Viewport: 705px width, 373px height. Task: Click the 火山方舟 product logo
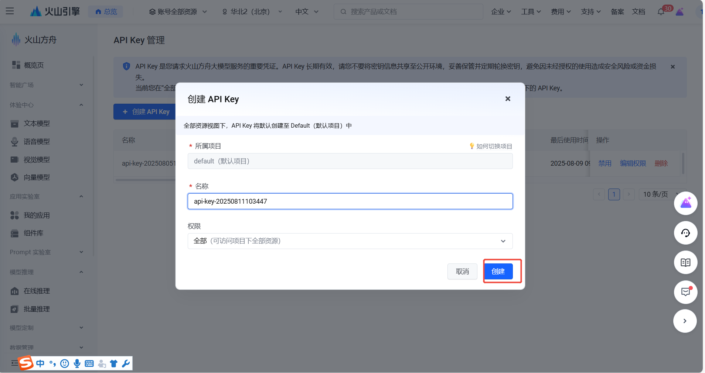click(34, 39)
